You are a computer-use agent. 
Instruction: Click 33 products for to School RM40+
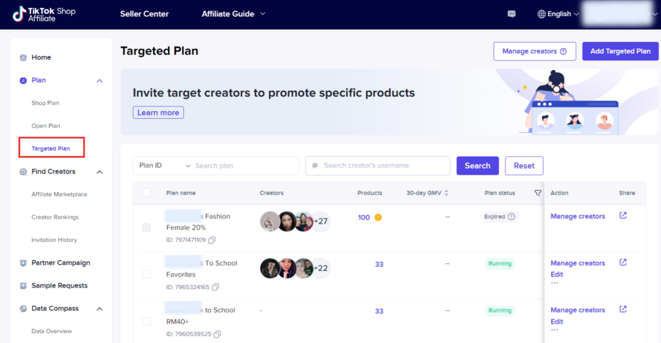coord(379,311)
